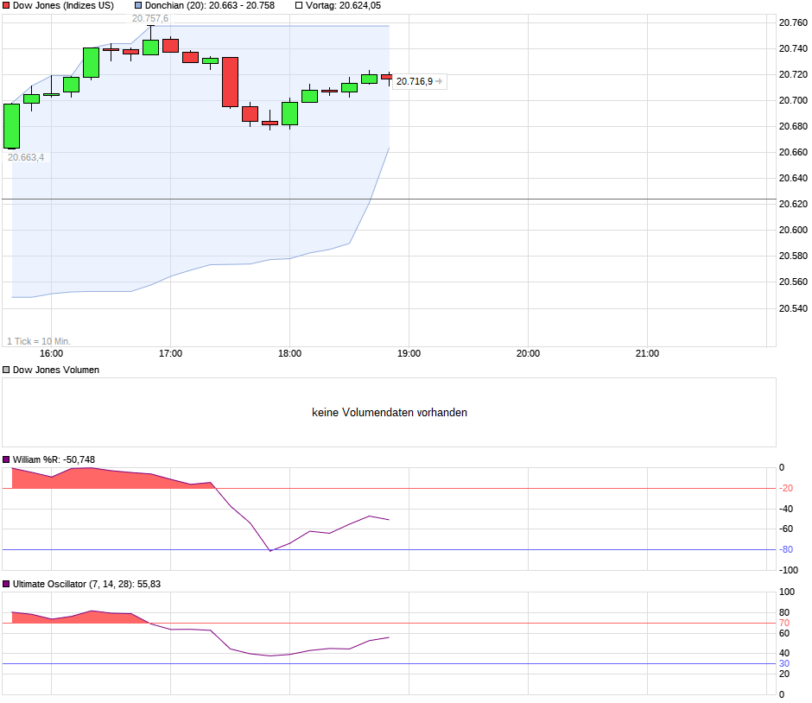Click the 'keine Volumendaten vorhanden' message
Viewport: 812px width, 703px height.
(x=390, y=413)
